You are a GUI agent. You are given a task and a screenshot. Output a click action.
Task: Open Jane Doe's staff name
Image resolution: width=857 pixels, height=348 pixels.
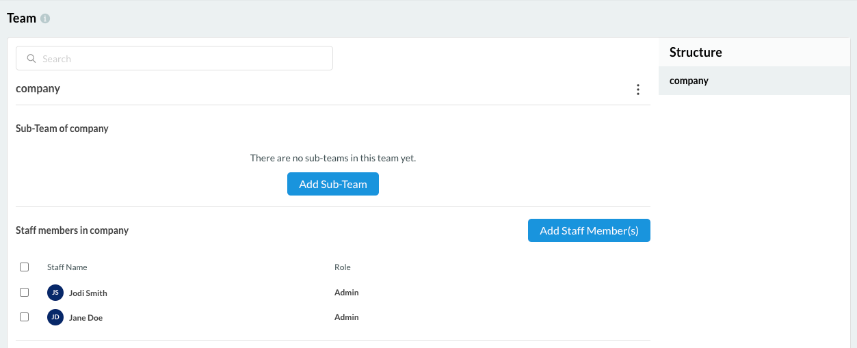click(85, 318)
